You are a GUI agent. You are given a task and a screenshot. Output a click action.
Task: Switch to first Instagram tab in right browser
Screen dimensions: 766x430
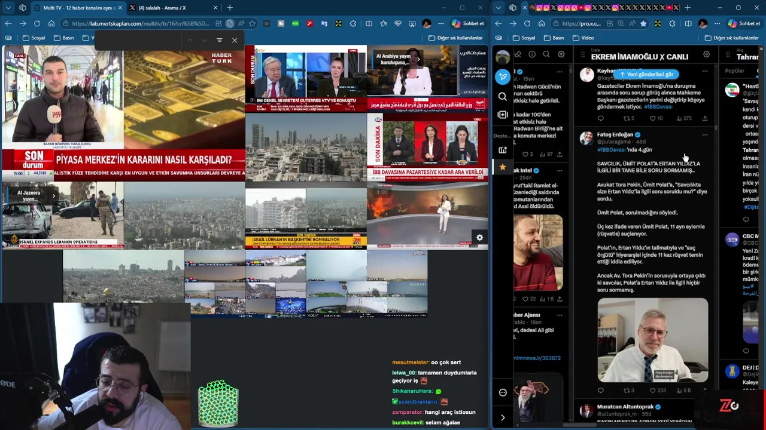click(x=539, y=8)
